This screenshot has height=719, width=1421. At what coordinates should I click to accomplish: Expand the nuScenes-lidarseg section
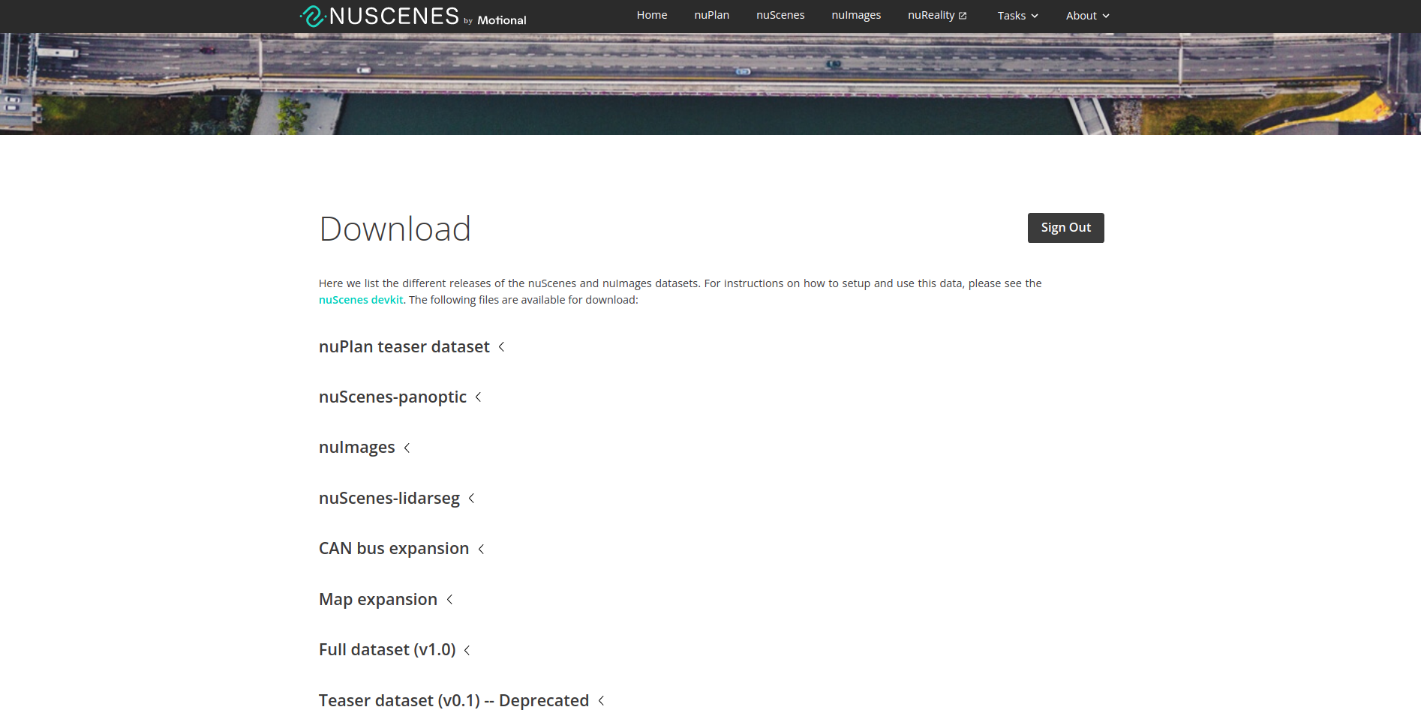[471, 498]
